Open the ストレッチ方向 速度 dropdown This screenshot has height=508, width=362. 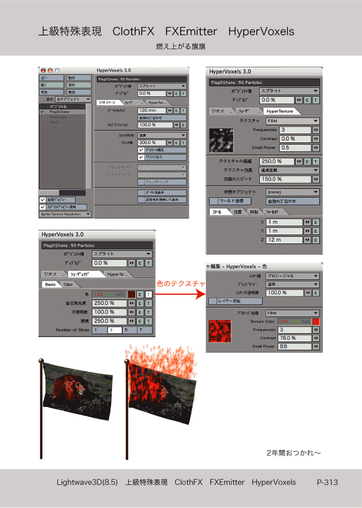[x=162, y=135]
